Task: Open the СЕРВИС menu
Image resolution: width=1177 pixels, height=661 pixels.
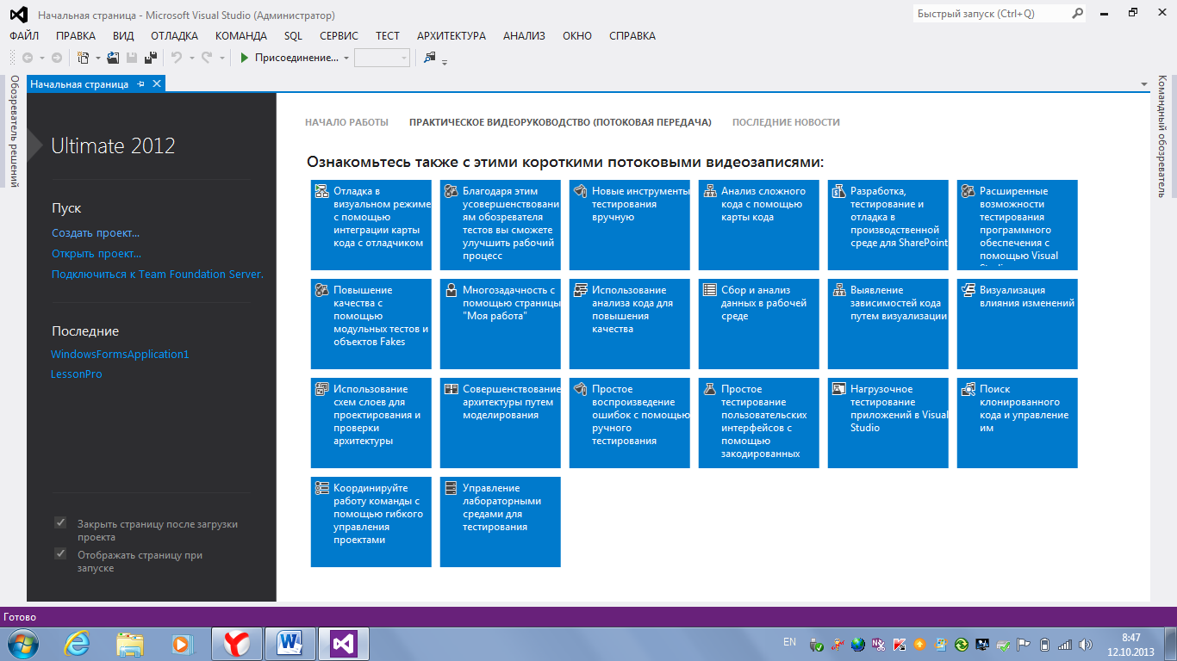Action: tap(339, 36)
